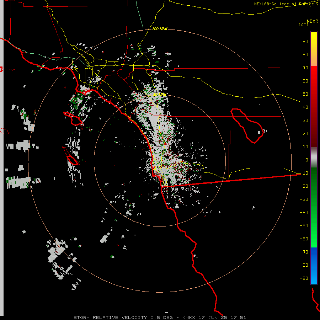This screenshot has width=320, height=320.
Task: Click the 20 value on the velocity scale
Action: pos(305,134)
